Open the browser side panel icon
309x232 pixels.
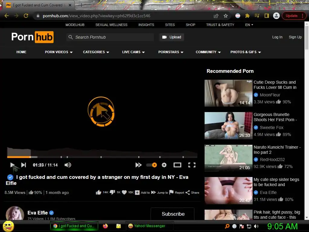coord(267,16)
